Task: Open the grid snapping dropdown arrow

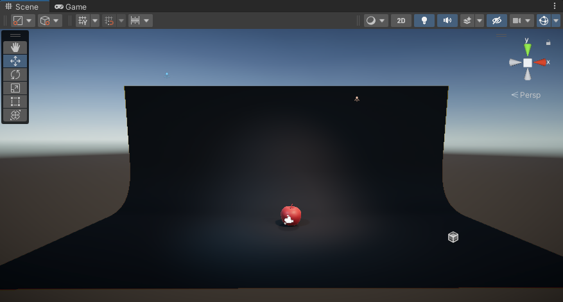Action: [95, 21]
